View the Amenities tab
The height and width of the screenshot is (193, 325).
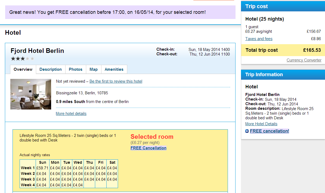click(114, 69)
